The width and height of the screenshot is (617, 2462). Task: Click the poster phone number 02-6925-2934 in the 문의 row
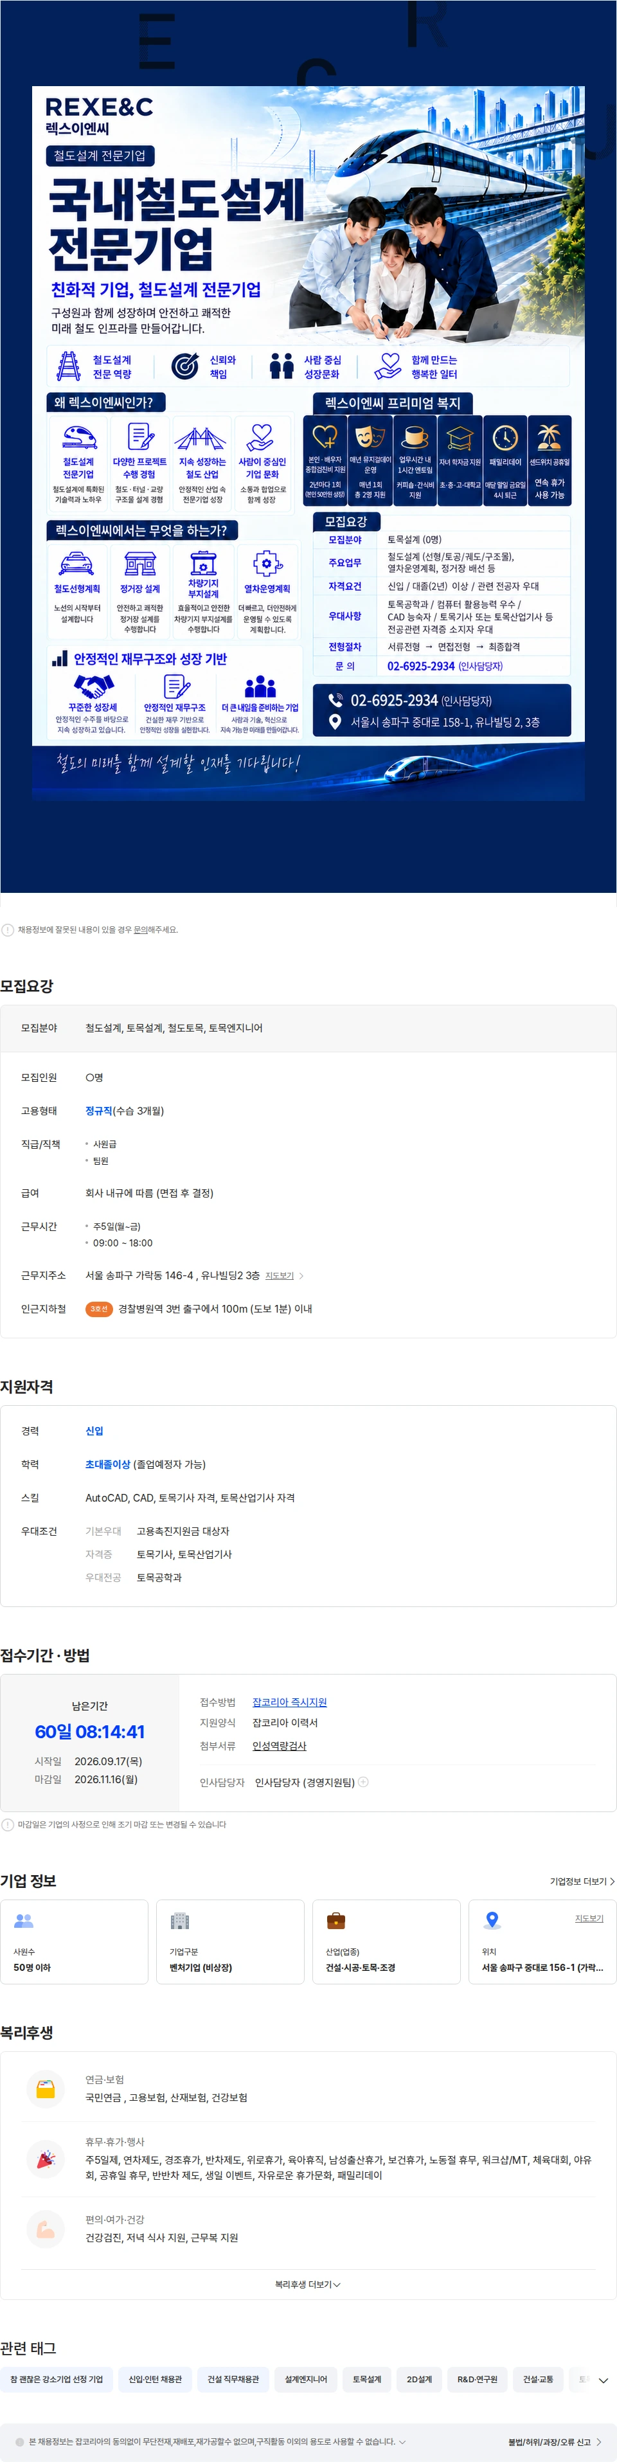pyautogui.click(x=421, y=666)
